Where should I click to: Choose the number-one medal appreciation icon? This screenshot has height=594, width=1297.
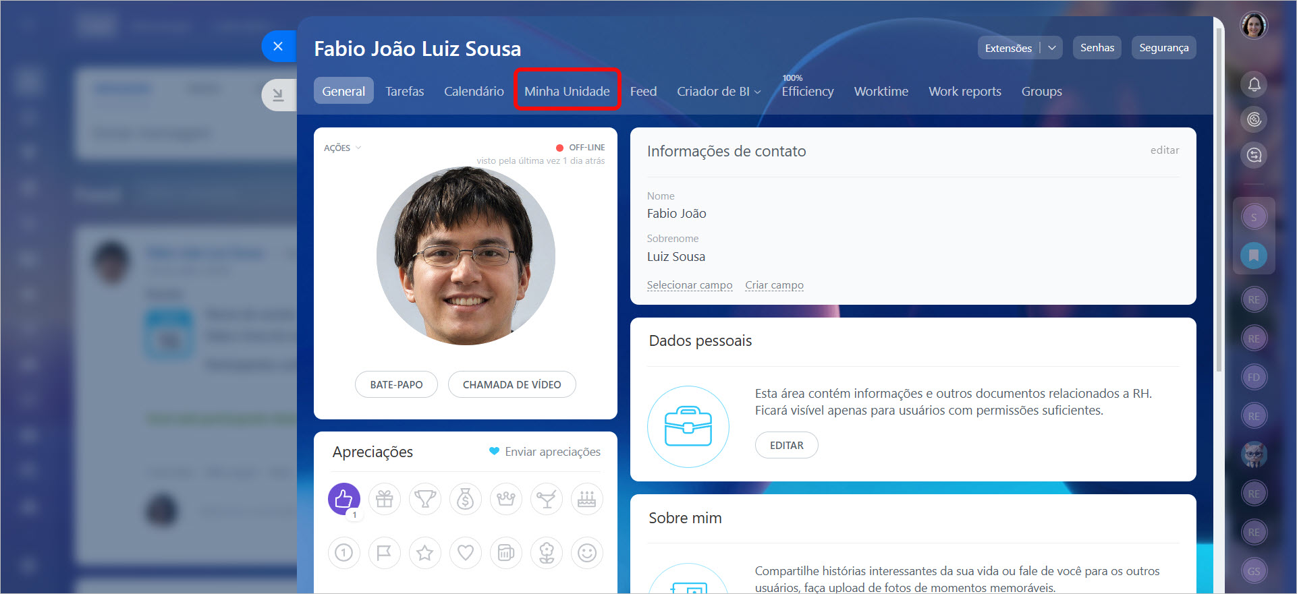click(x=344, y=553)
